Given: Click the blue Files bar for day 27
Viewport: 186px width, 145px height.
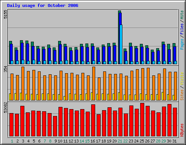Looking at the screenshot, I should 153,57.
